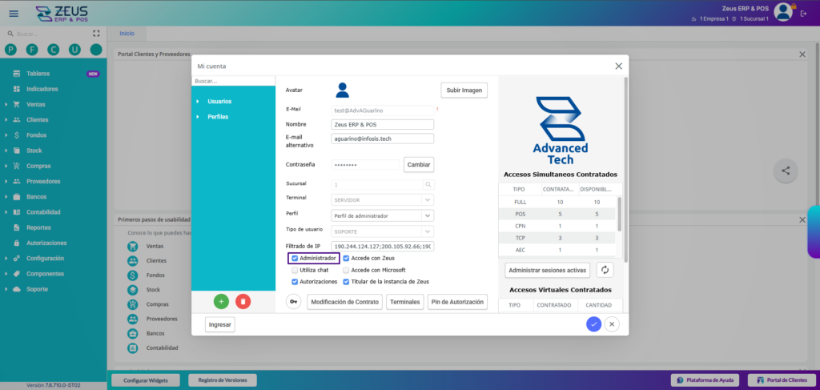Screen dimensions: 820x390
Task: Open the Perfil dropdown
Action: [428, 215]
